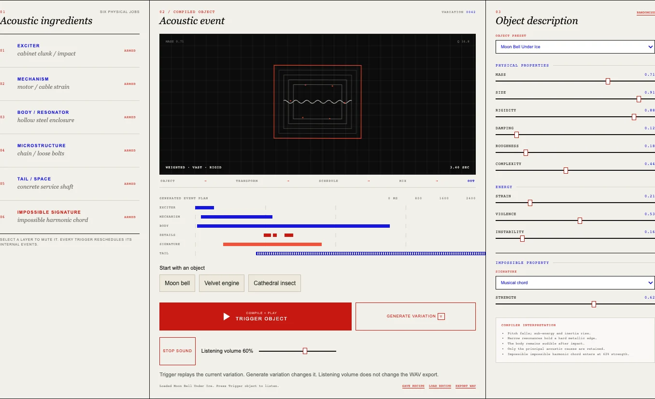Click the Export WAV link
The height and width of the screenshot is (399, 655).
click(466, 386)
